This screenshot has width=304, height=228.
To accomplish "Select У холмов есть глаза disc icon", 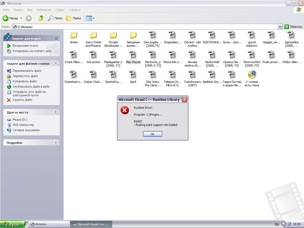I will coord(252,74).
